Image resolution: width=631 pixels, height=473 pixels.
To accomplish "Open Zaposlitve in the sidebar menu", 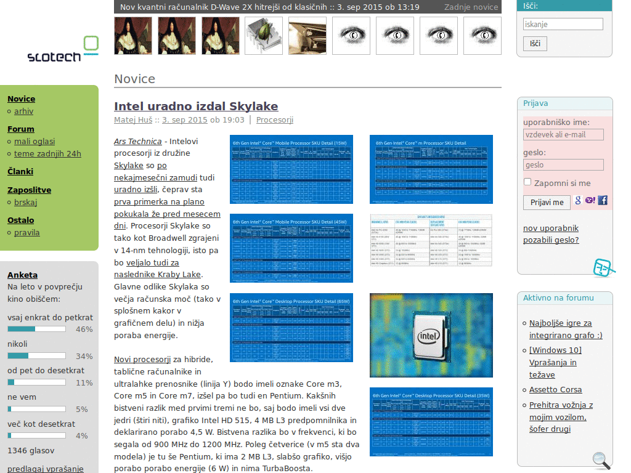I will click(x=30, y=190).
